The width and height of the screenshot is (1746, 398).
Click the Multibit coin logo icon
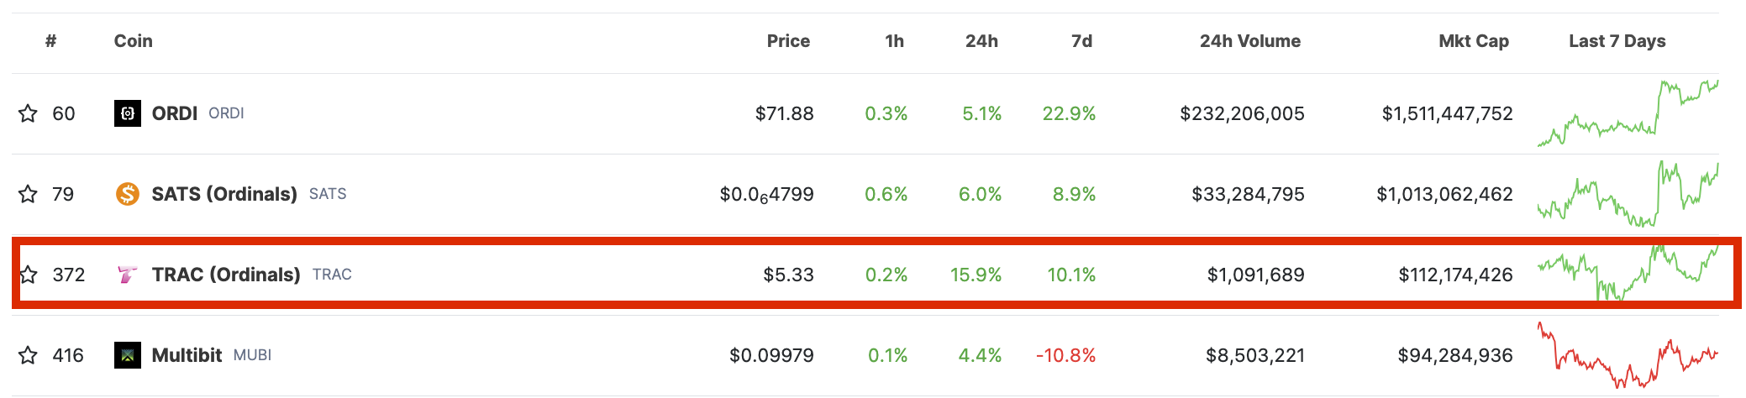[128, 355]
